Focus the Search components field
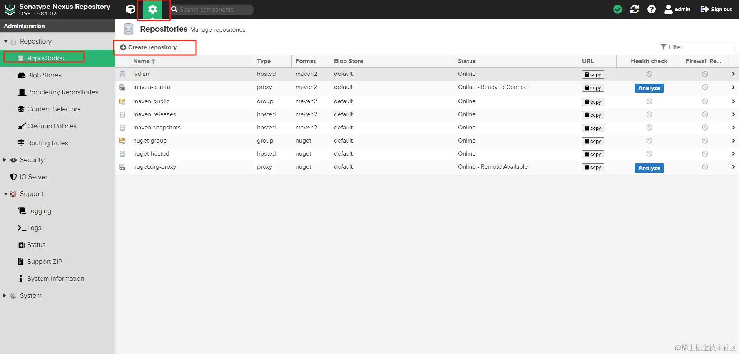739x354 pixels. point(212,10)
